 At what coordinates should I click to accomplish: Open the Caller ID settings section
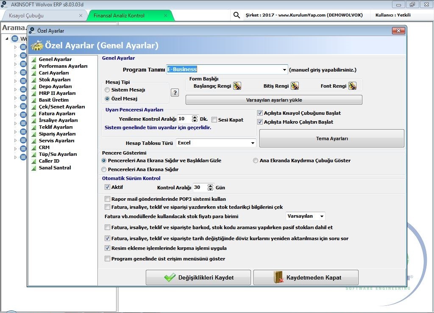pos(49,161)
